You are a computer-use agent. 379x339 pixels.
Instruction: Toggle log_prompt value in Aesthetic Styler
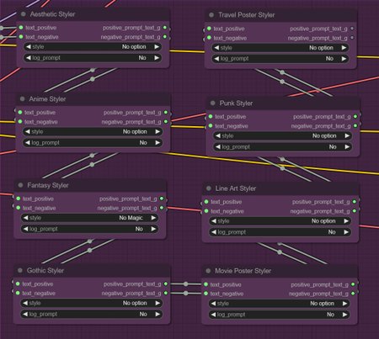coord(93,58)
